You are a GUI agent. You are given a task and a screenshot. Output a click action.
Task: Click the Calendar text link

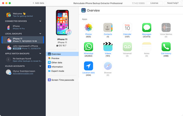click(x=127, y=34)
